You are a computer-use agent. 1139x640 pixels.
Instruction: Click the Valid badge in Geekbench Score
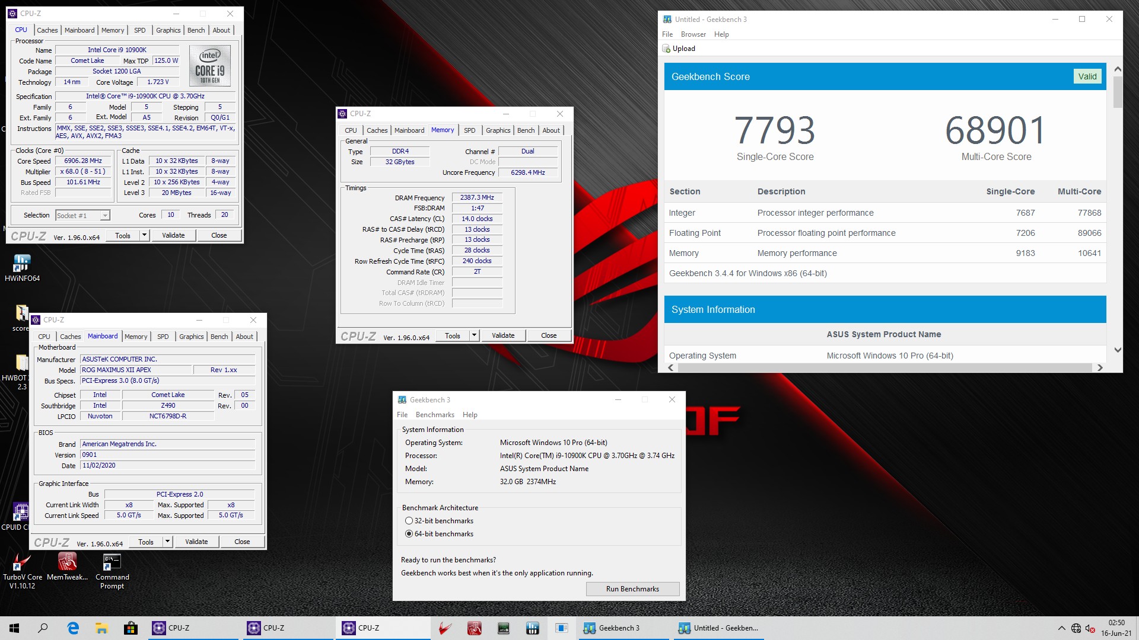[x=1087, y=76]
